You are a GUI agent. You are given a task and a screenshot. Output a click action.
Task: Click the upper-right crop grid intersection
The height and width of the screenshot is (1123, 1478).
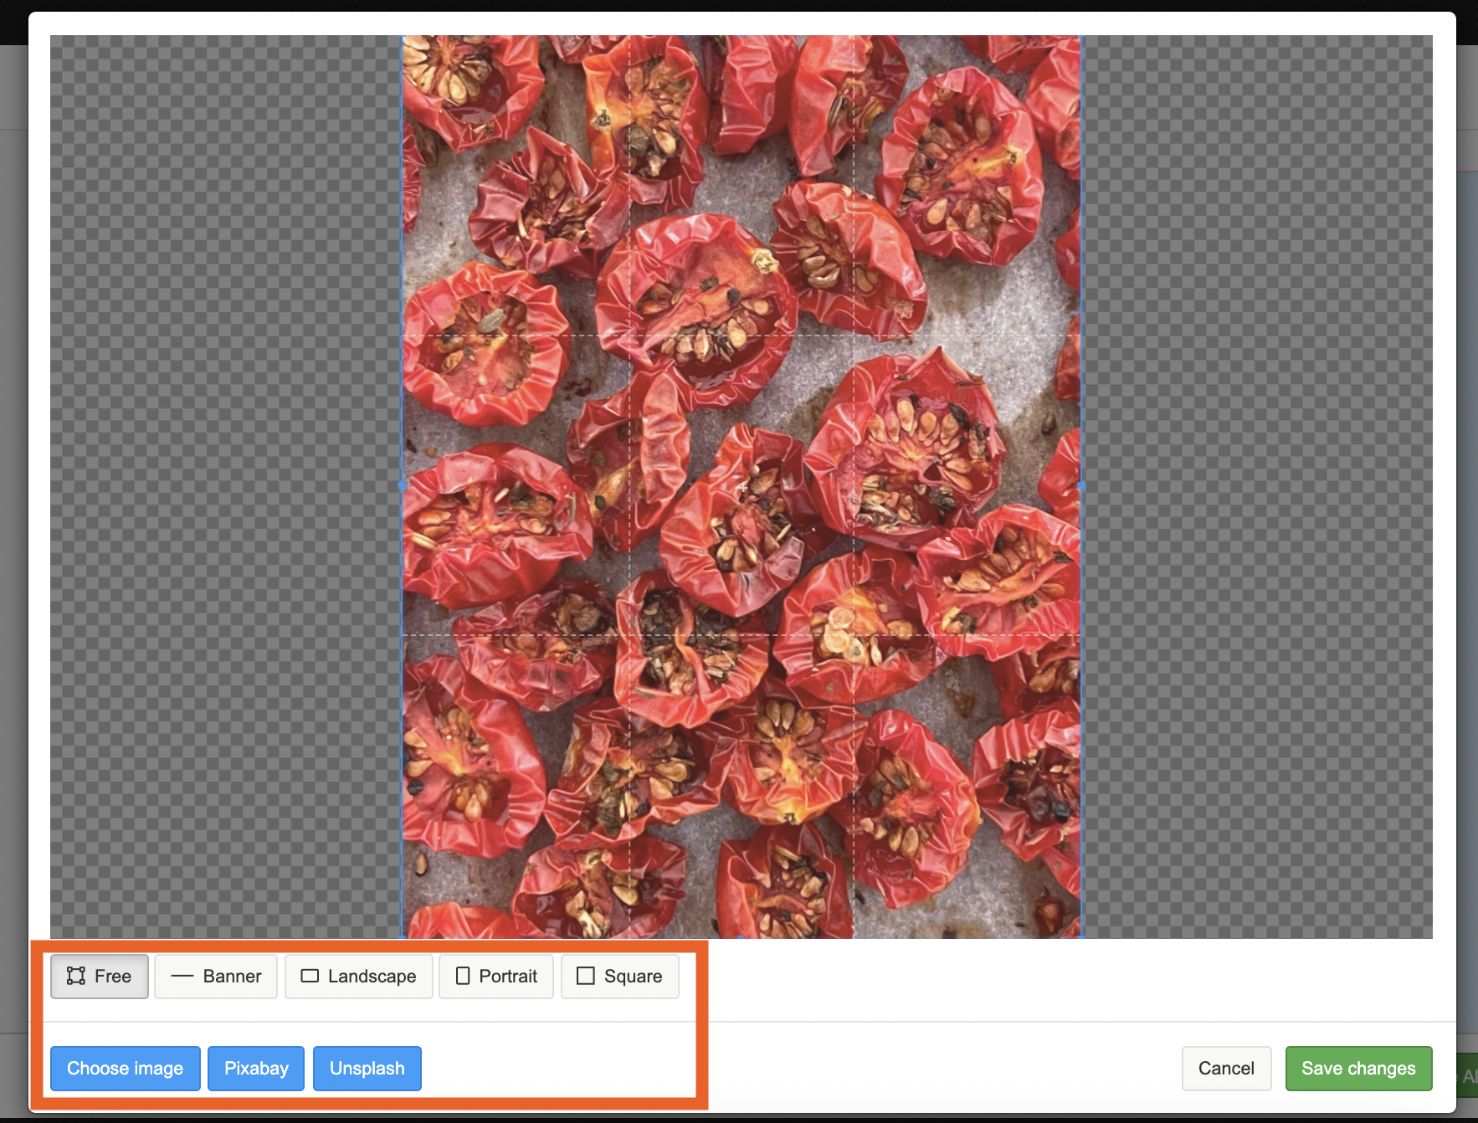[854, 336]
